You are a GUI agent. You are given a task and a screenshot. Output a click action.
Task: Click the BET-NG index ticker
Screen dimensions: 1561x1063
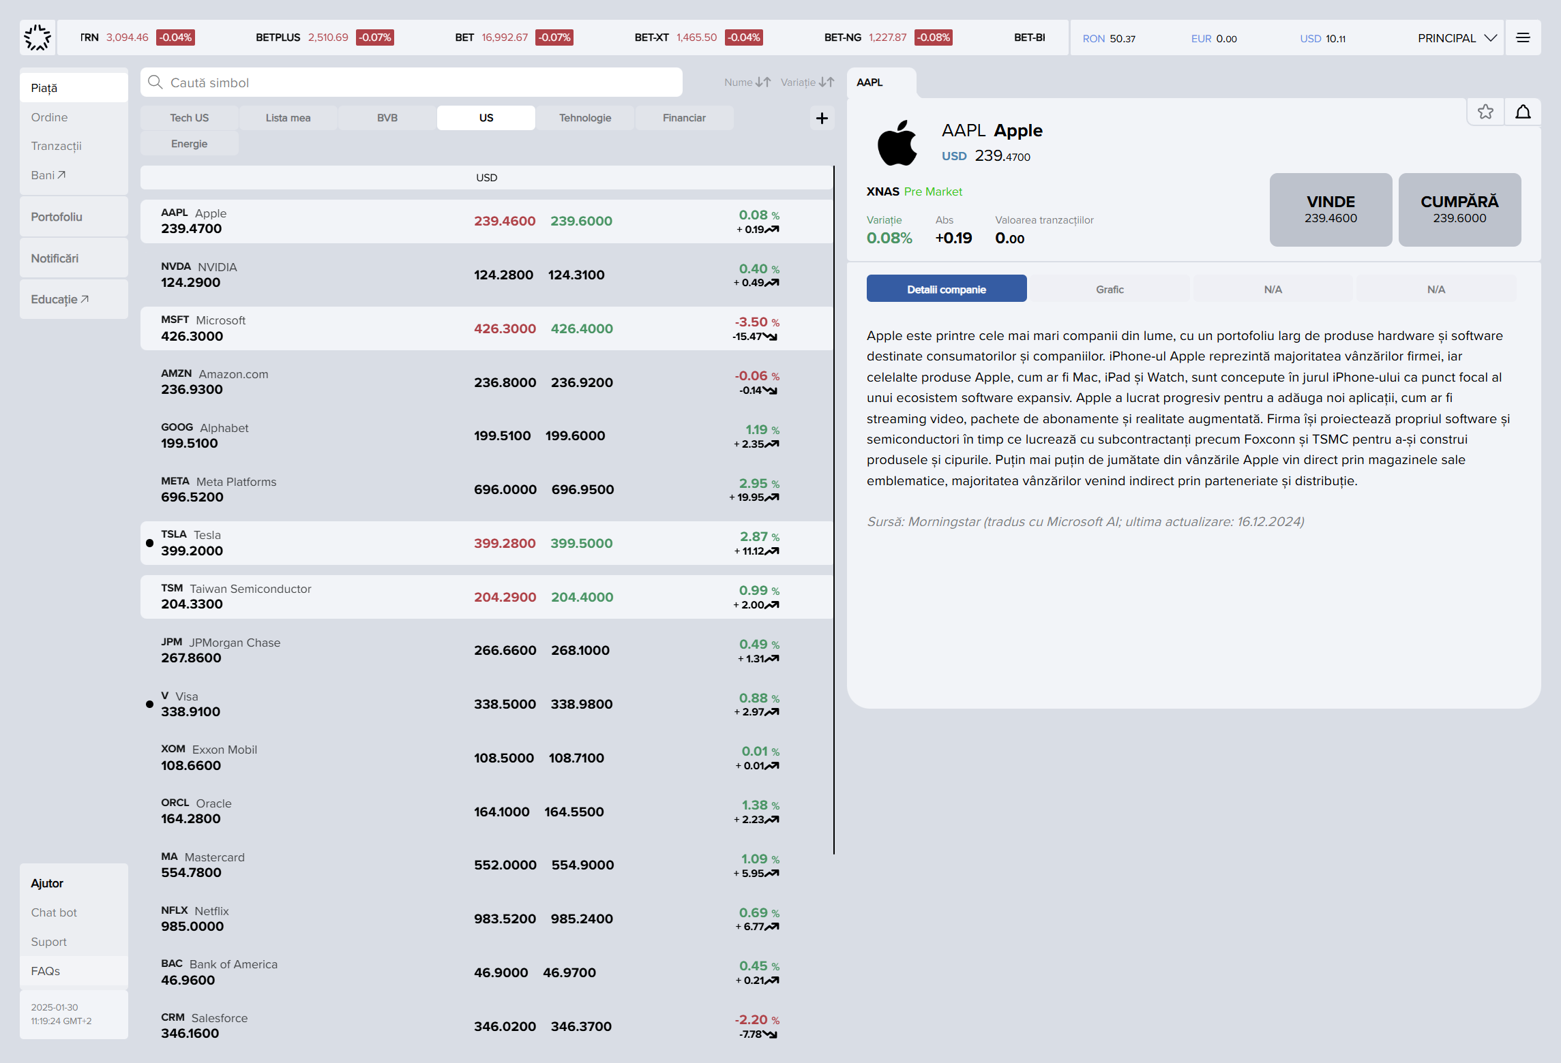pyautogui.click(x=887, y=37)
